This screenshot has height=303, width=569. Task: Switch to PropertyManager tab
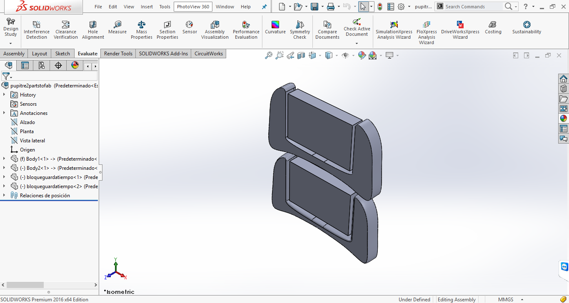click(x=25, y=65)
